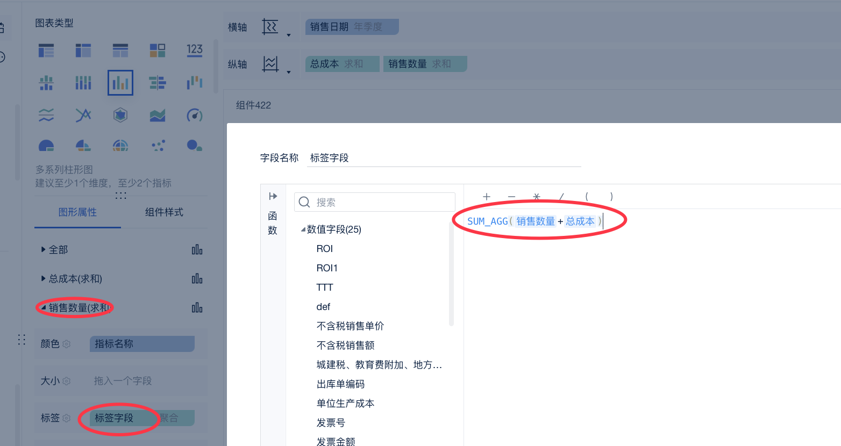The image size is (841, 446).
Task: Click the field list scrollbar
Action: [x=451, y=274]
